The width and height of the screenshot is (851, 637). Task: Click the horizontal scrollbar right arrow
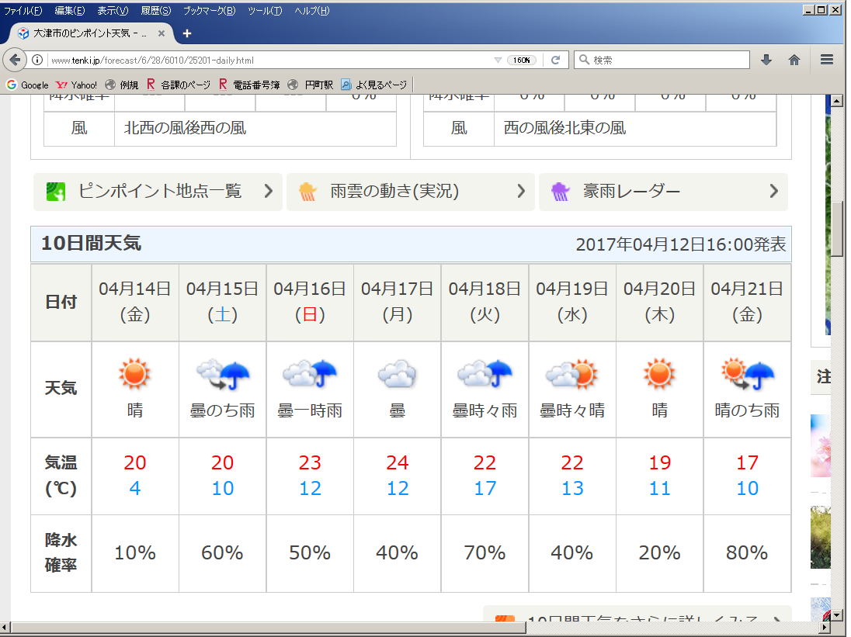(825, 627)
